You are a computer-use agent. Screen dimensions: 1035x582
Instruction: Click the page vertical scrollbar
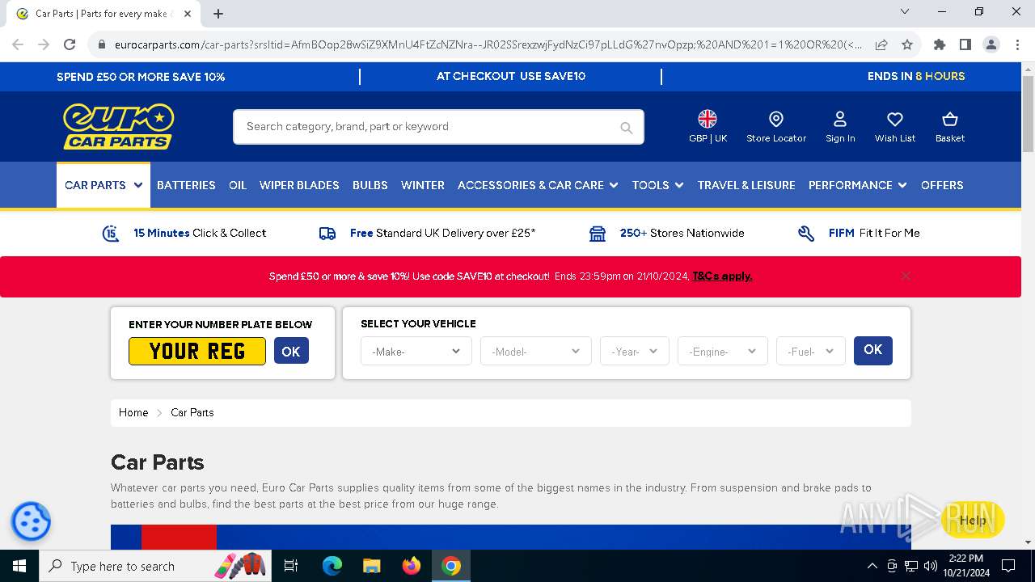[x=1028, y=113]
